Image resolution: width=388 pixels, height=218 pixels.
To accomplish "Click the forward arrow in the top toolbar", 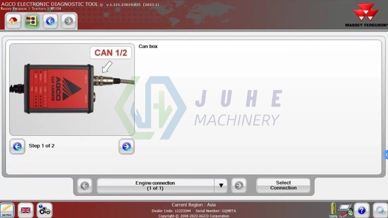I will tap(68, 21).
